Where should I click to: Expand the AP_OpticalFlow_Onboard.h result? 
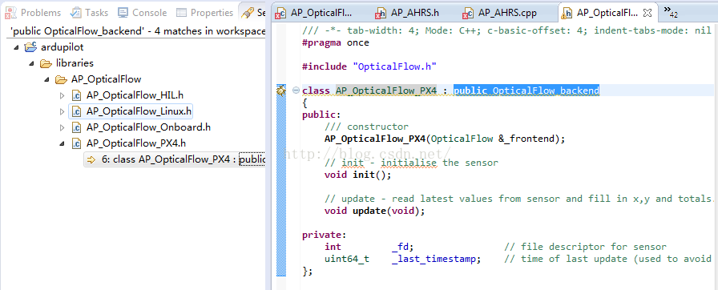click(63, 127)
